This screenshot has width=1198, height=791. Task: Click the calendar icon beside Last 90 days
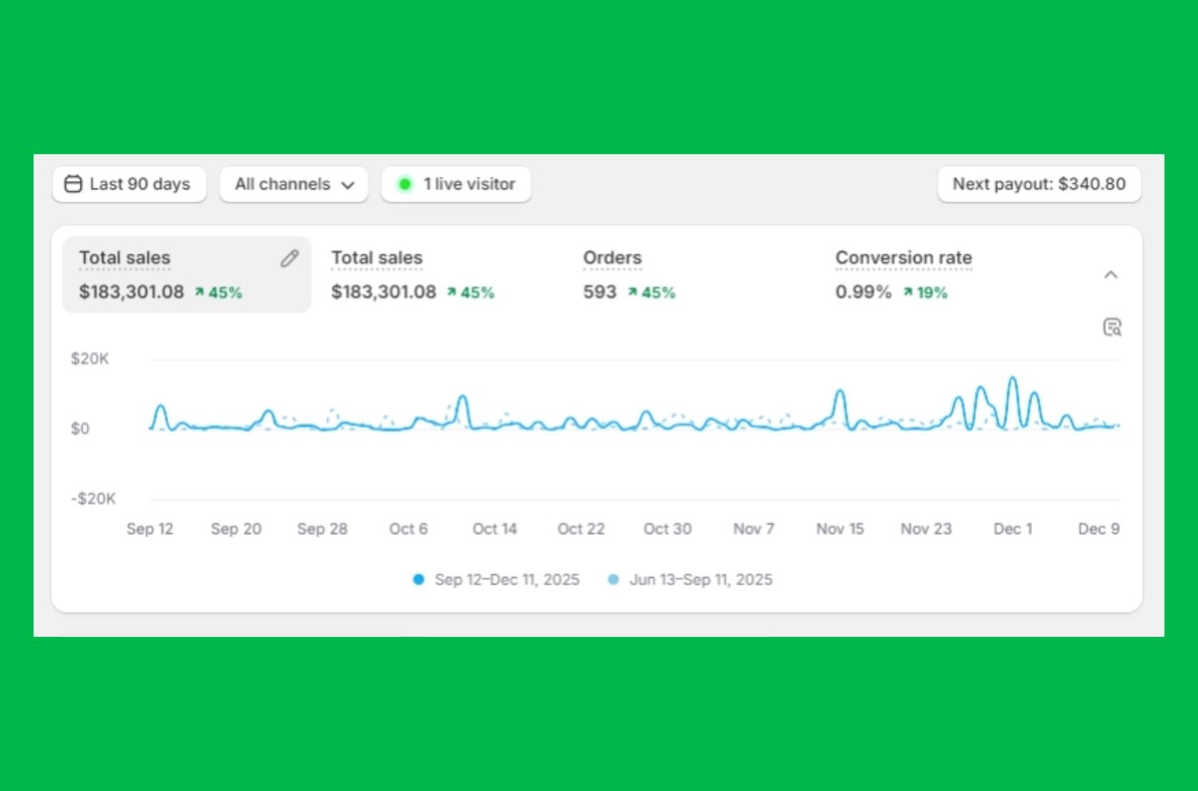coord(73,184)
